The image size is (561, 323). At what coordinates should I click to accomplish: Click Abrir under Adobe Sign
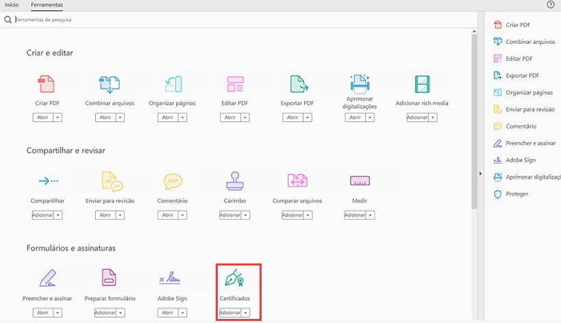pyautogui.click(x=168, y=313)
